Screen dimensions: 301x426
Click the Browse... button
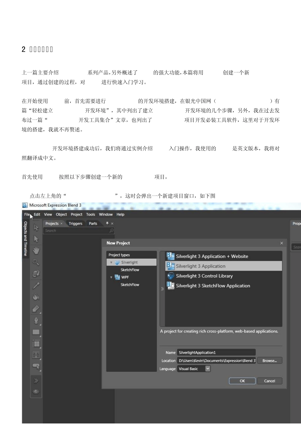coord(270,361)
